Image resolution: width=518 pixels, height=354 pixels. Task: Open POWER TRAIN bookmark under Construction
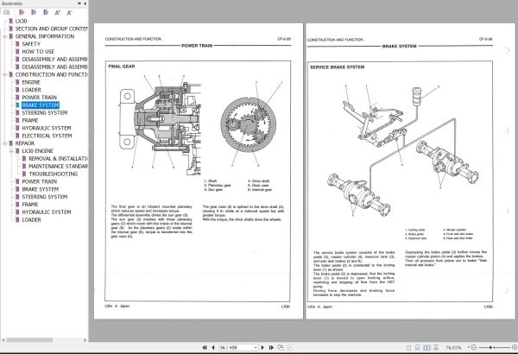point(40,98)
